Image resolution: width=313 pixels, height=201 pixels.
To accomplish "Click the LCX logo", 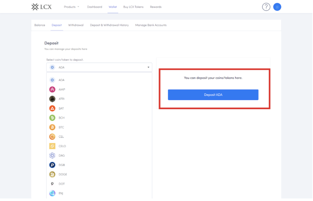I will coord(42,7).
